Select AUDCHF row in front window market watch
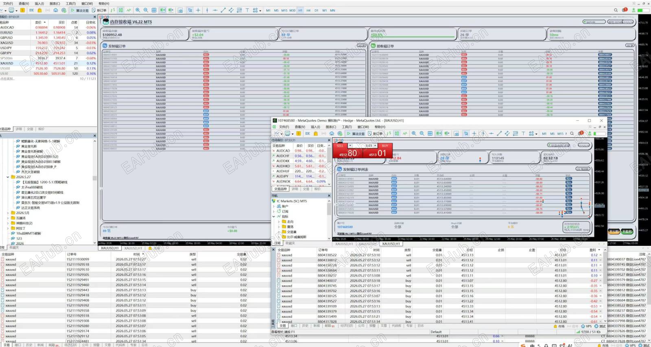The image size is (651, 347). (x=299, y=156)
